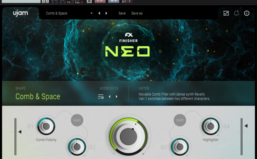This screenshot has height=159, width=257.
Task: Open host plugin settings gear
Action: click(89, 1)
